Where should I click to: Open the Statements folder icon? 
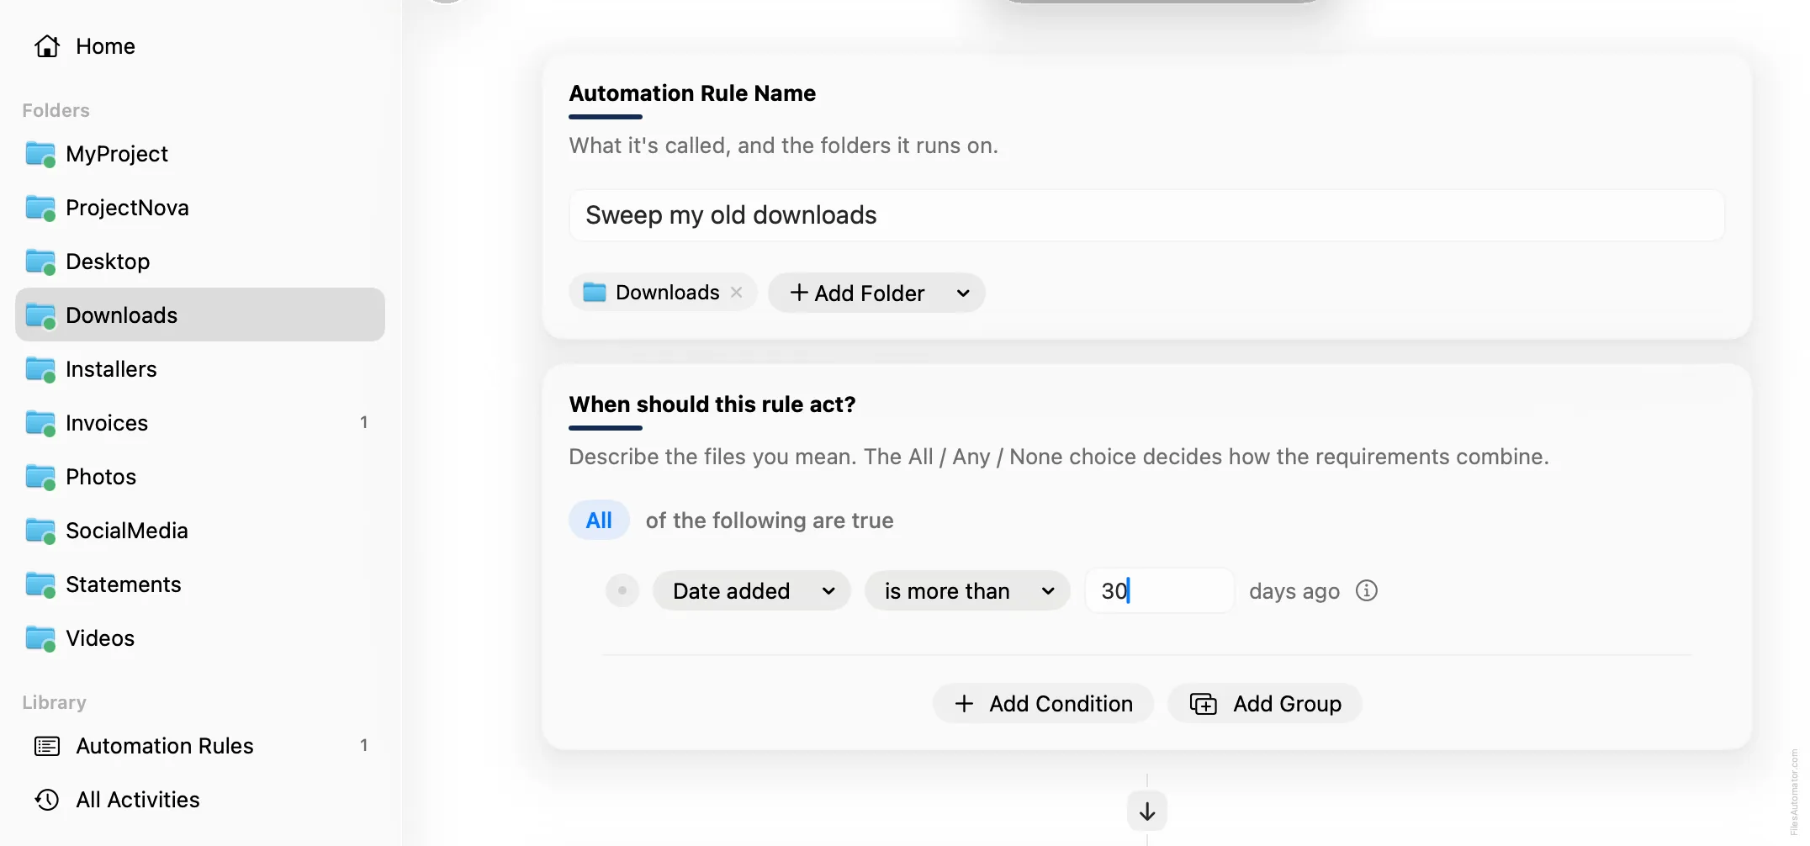(x=40, y=585)
